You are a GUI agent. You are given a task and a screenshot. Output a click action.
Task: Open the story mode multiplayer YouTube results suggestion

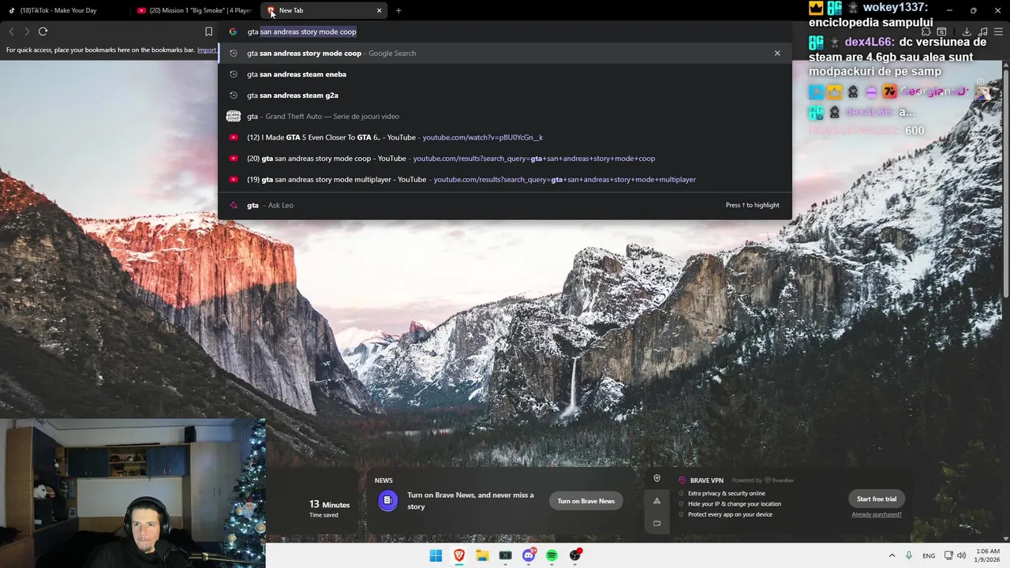[x=505, y=179]
